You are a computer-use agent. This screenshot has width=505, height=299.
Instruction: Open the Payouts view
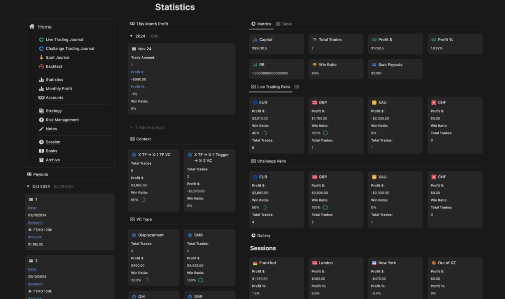pyautogui.click(x=37, y=174)
